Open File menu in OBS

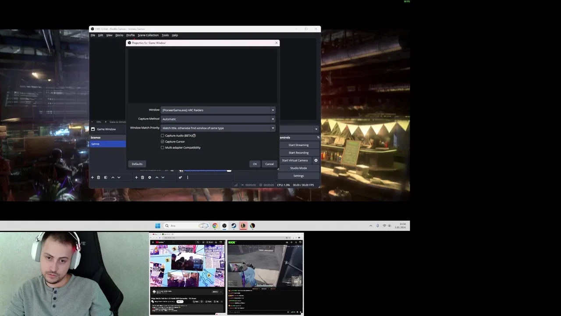pyautogui.click(x=93, y=35)
